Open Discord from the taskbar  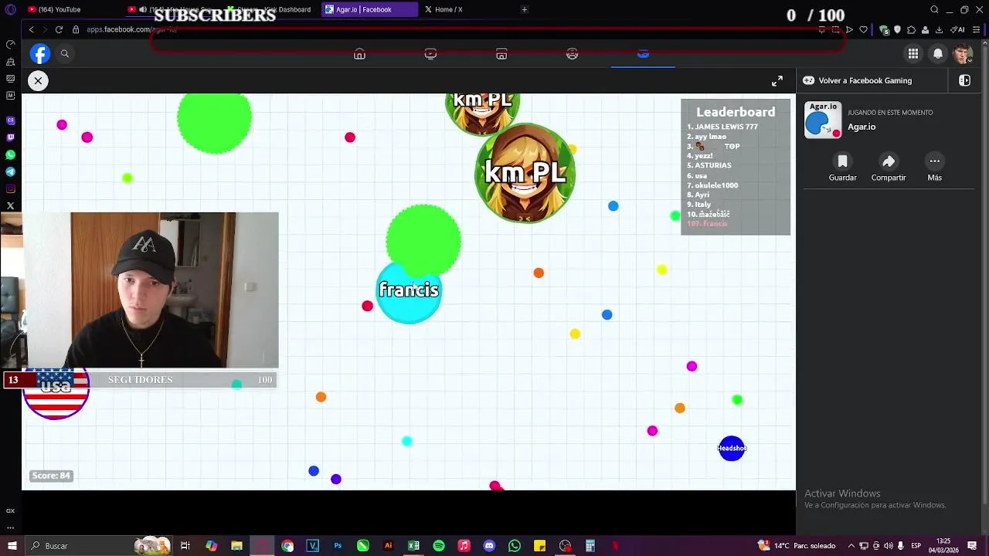coord(489,546)
